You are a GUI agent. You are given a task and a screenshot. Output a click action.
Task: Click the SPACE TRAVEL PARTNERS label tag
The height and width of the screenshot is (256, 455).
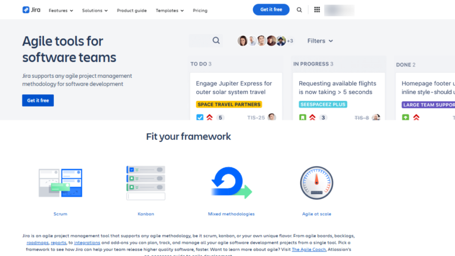pos(228,104)
